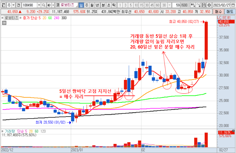The height and width of the screenshot is (153, 236).
Task: Select the 년 yearly chart period
Action: 97,5
